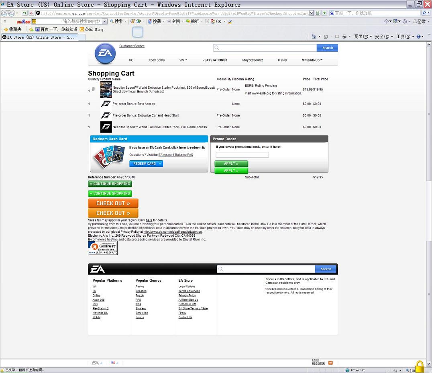432x373 pixels.
Task: Click the promotional code input field
Action: (x=242, y=155)
